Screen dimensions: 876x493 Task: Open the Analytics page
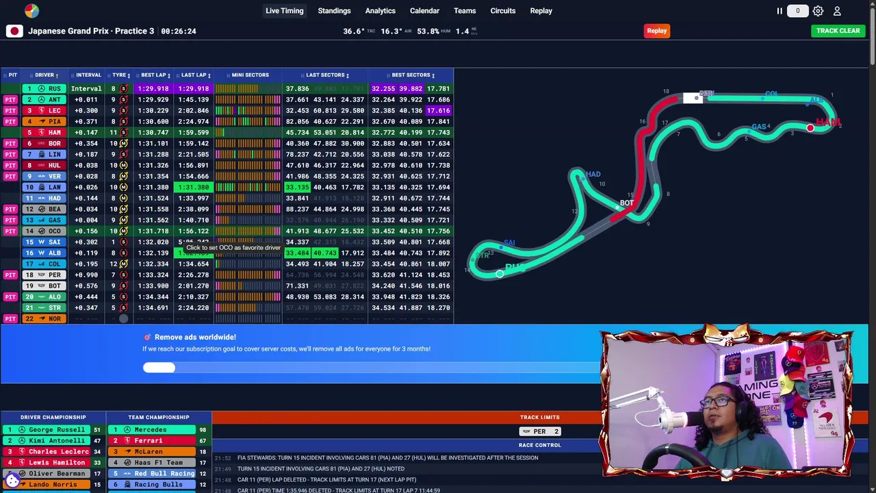tap(380, 11)
